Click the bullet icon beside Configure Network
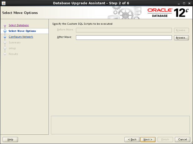This screenshot has height=144, width=193. [5, 37]
